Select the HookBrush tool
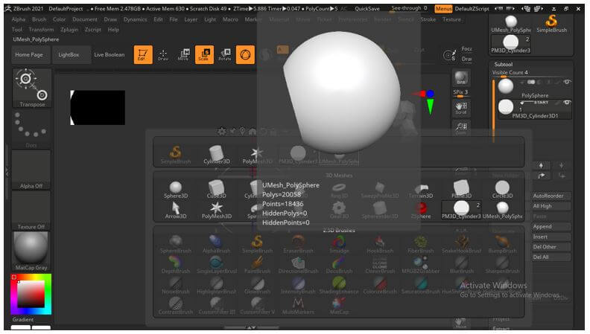Screen dimensions: 590x334 point(380,245)
